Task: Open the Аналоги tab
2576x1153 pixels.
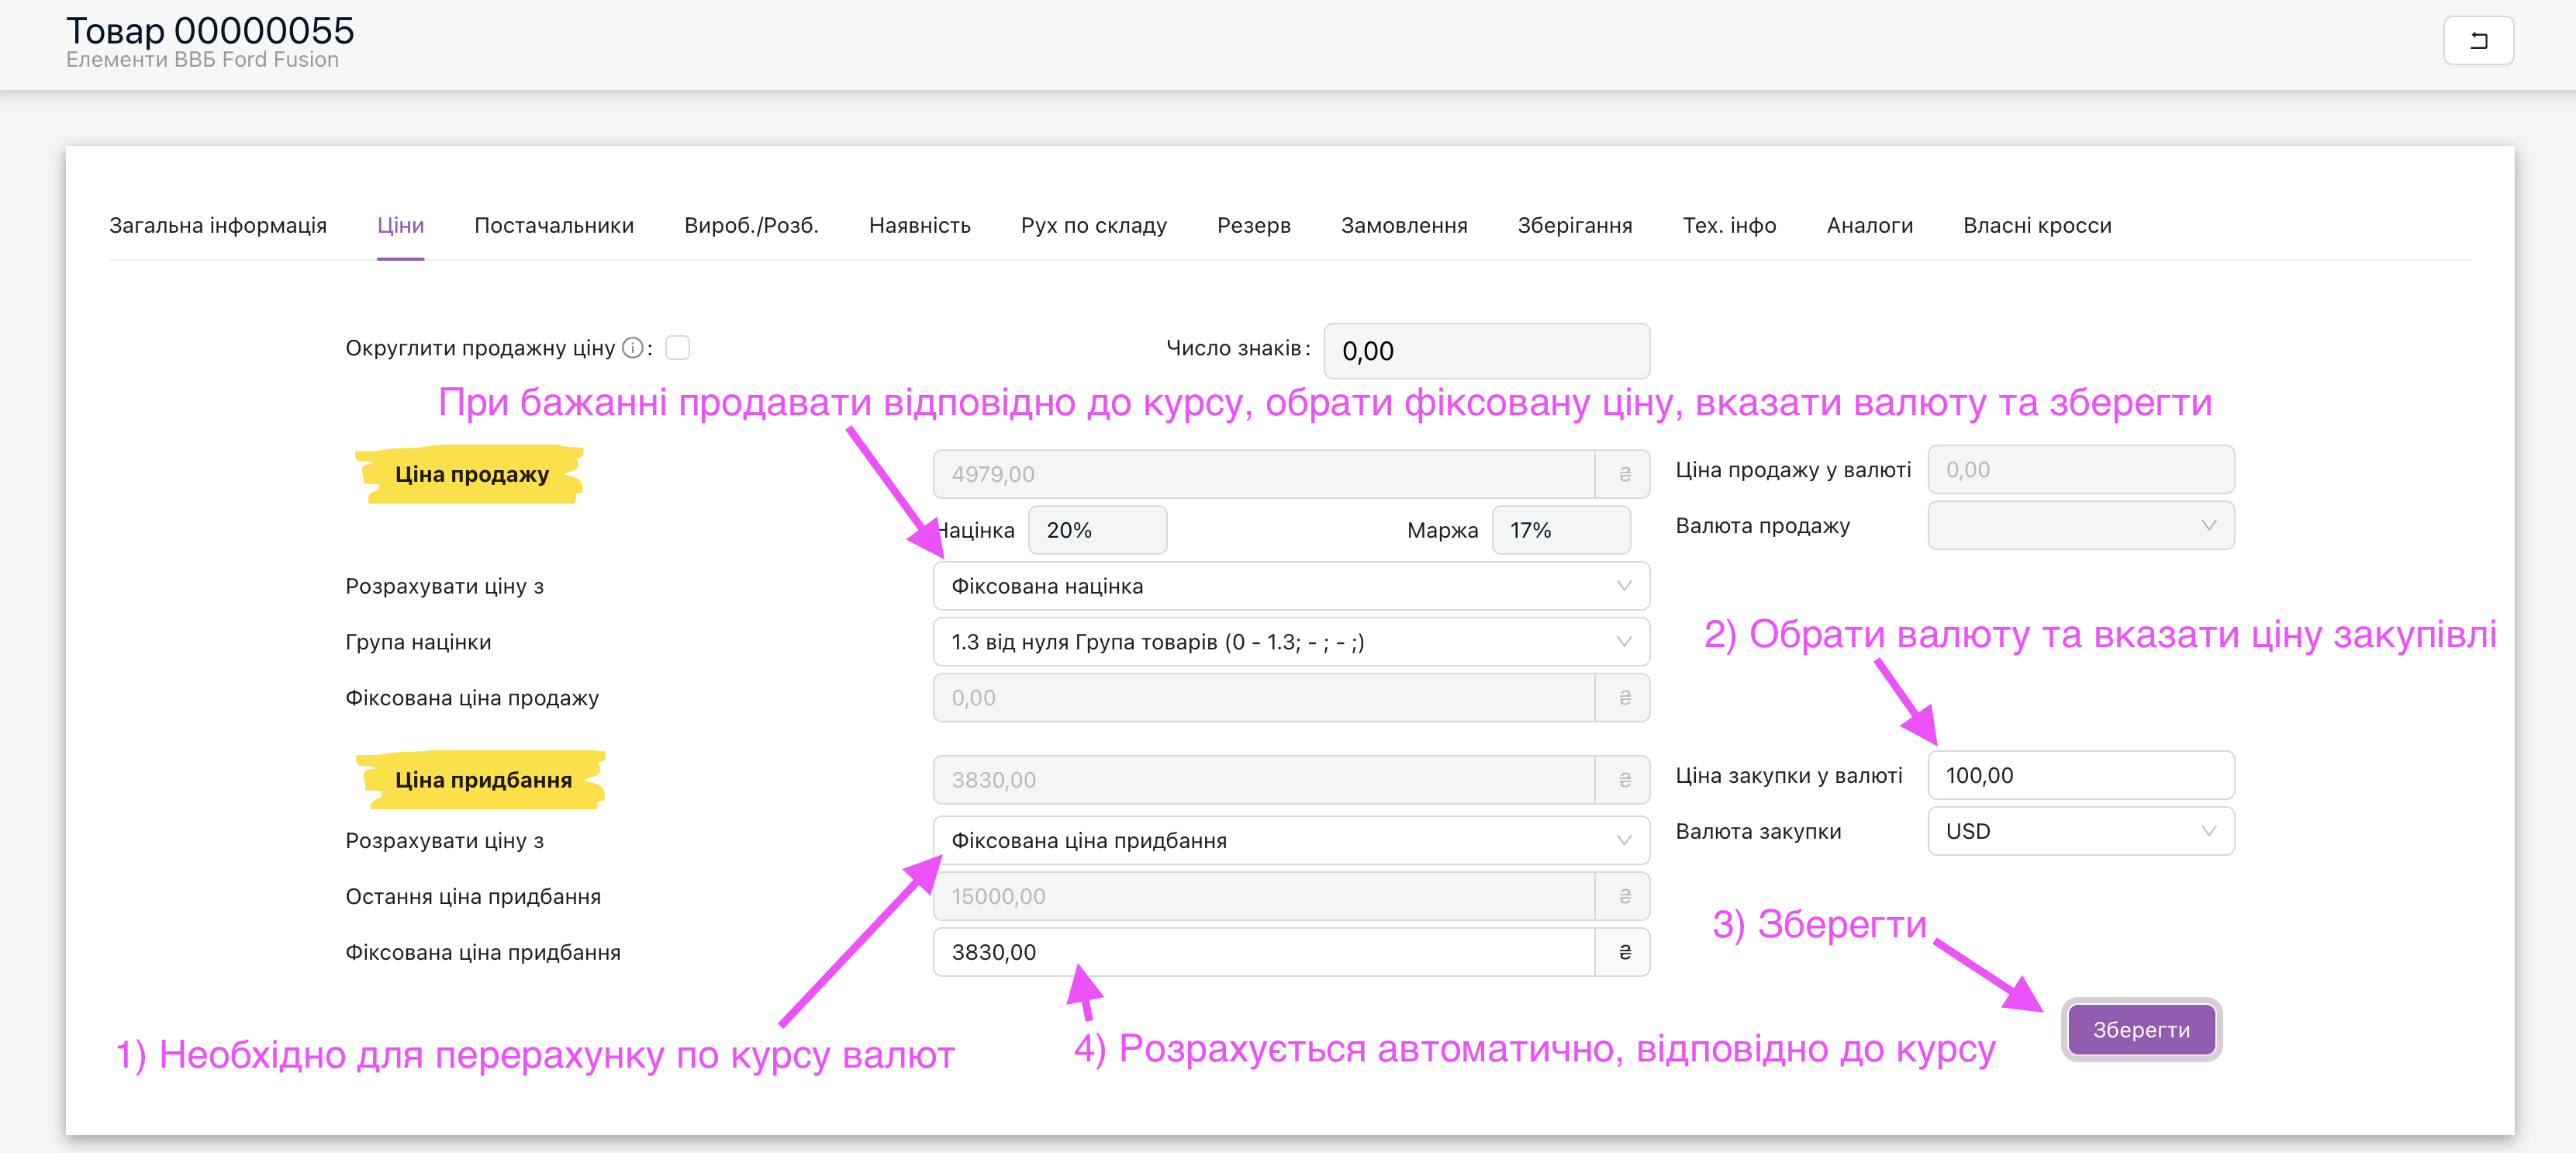Action: 1869,225
